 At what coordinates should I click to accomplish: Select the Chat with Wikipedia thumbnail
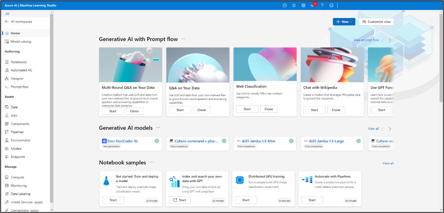pyautogui.click(x=332, y=65)
